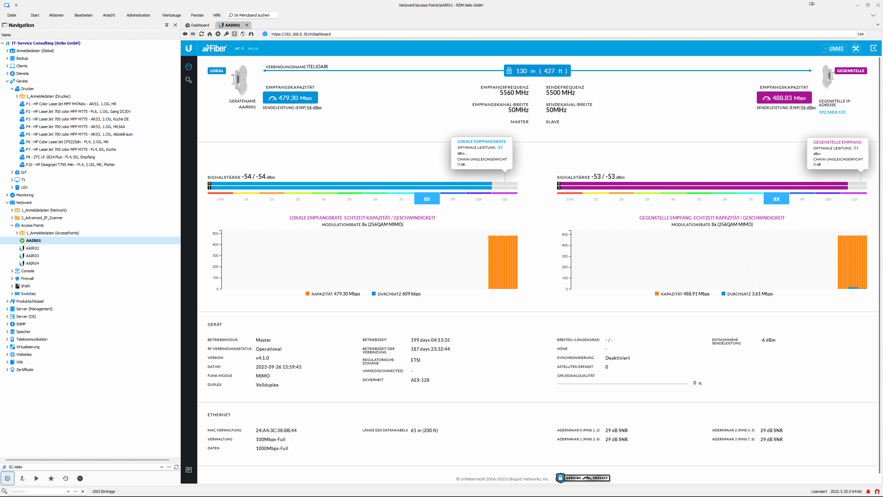Open airFiber settings gears in sidebar
The width and height of the screenshot is (883, 497).
pyautogui.click(x=189, y=80)
